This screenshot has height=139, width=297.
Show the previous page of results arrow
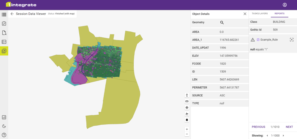[267, 136]
